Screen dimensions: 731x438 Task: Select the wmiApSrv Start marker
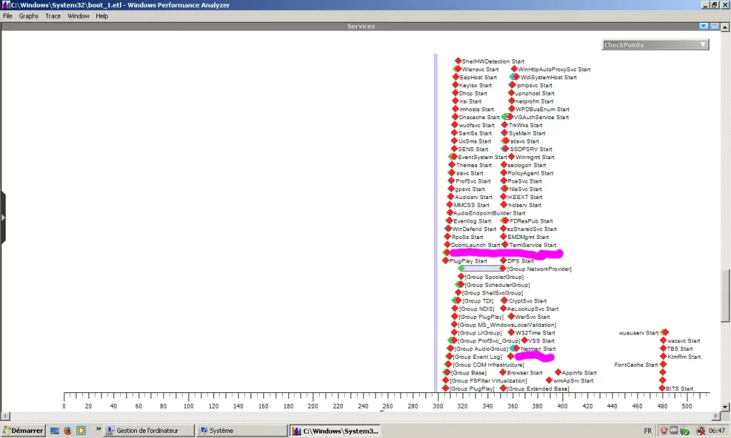pyautogui.click(x=549, y=380)
